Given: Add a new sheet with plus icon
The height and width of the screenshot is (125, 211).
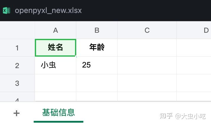Looking at the screenshot, I should pos(17,113).
